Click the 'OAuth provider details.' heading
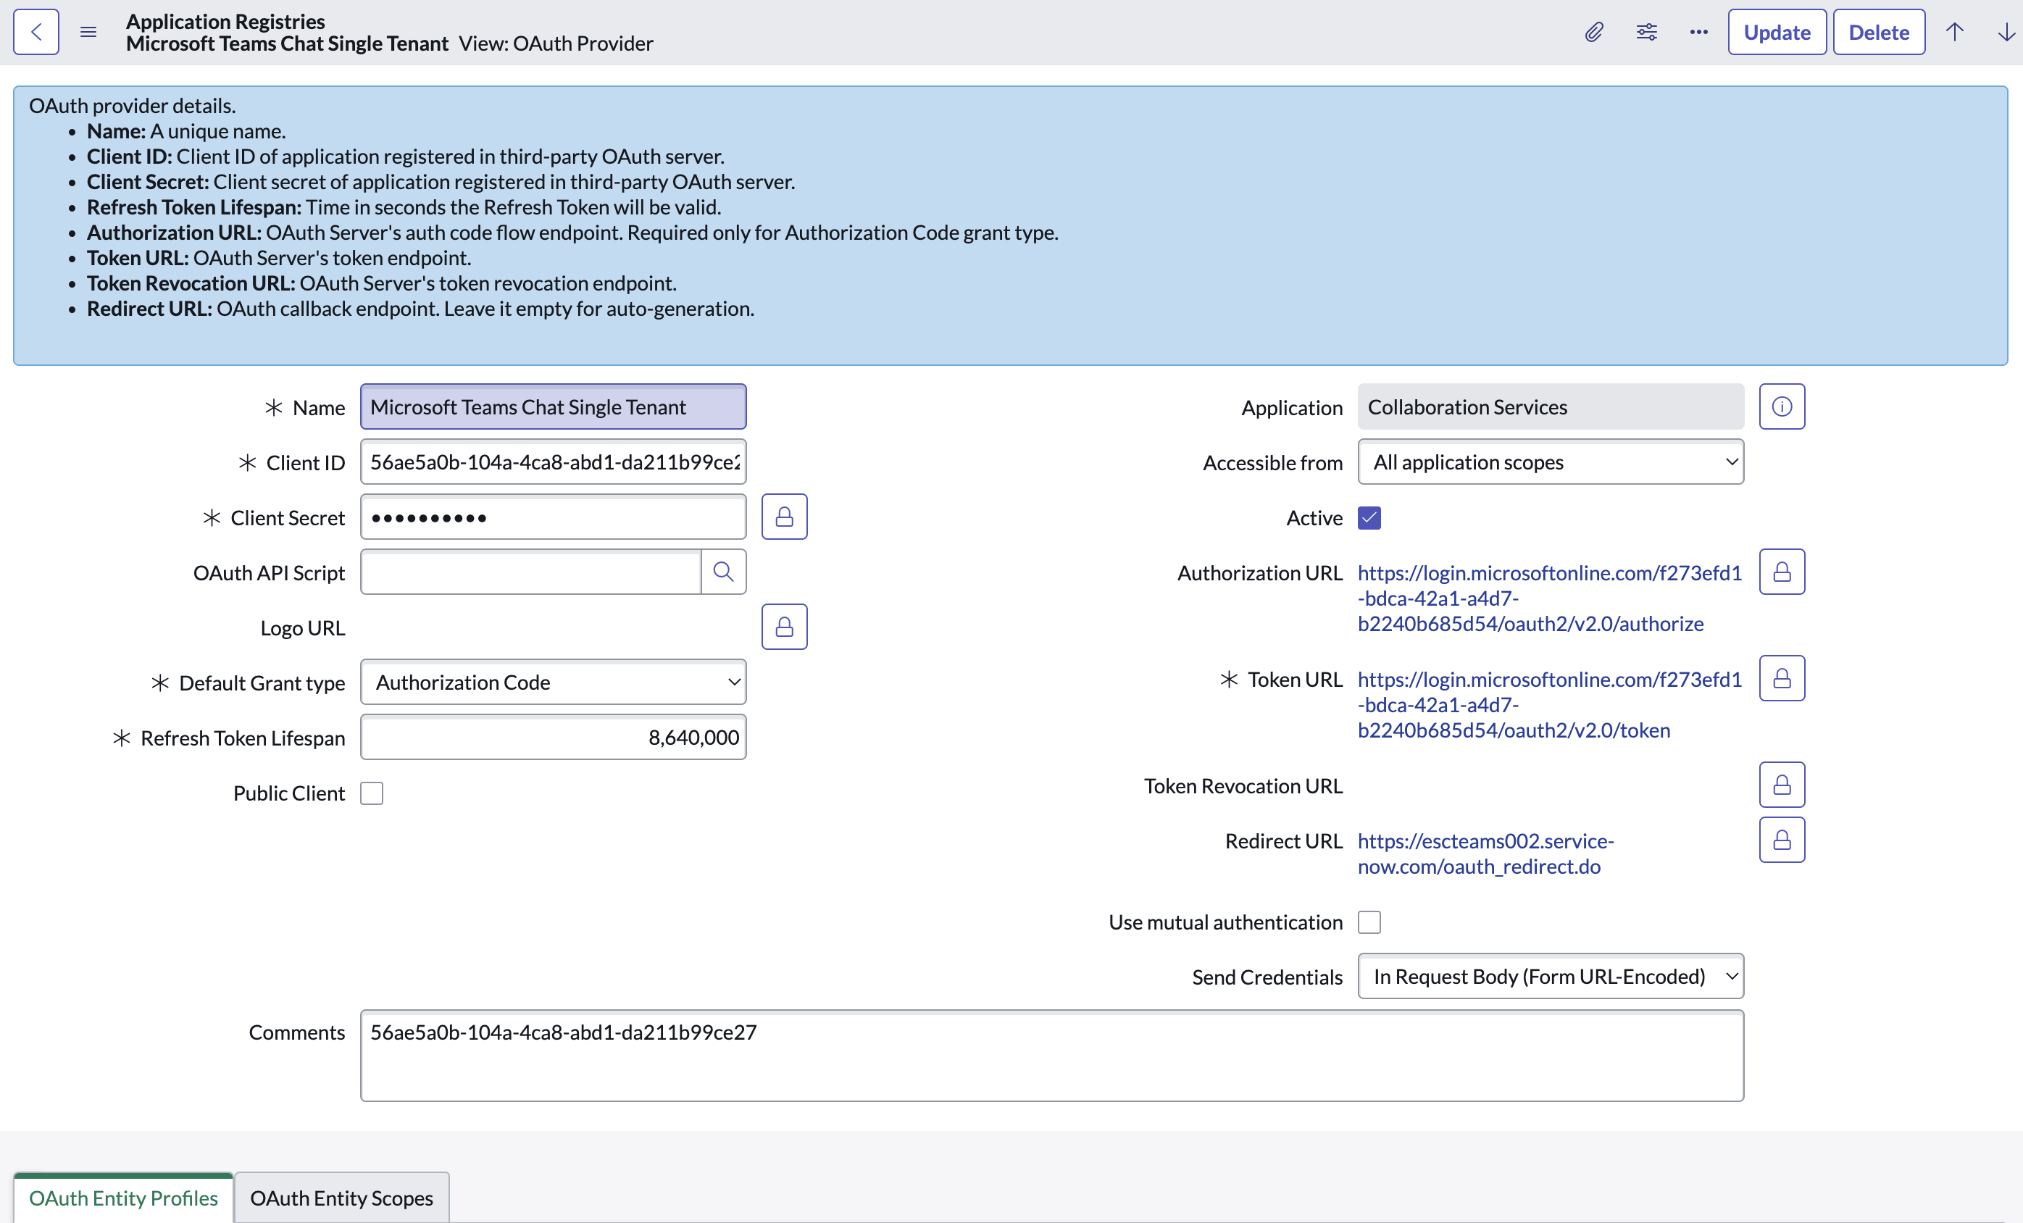This screenshot has width=2023, height=1223. 132,106
